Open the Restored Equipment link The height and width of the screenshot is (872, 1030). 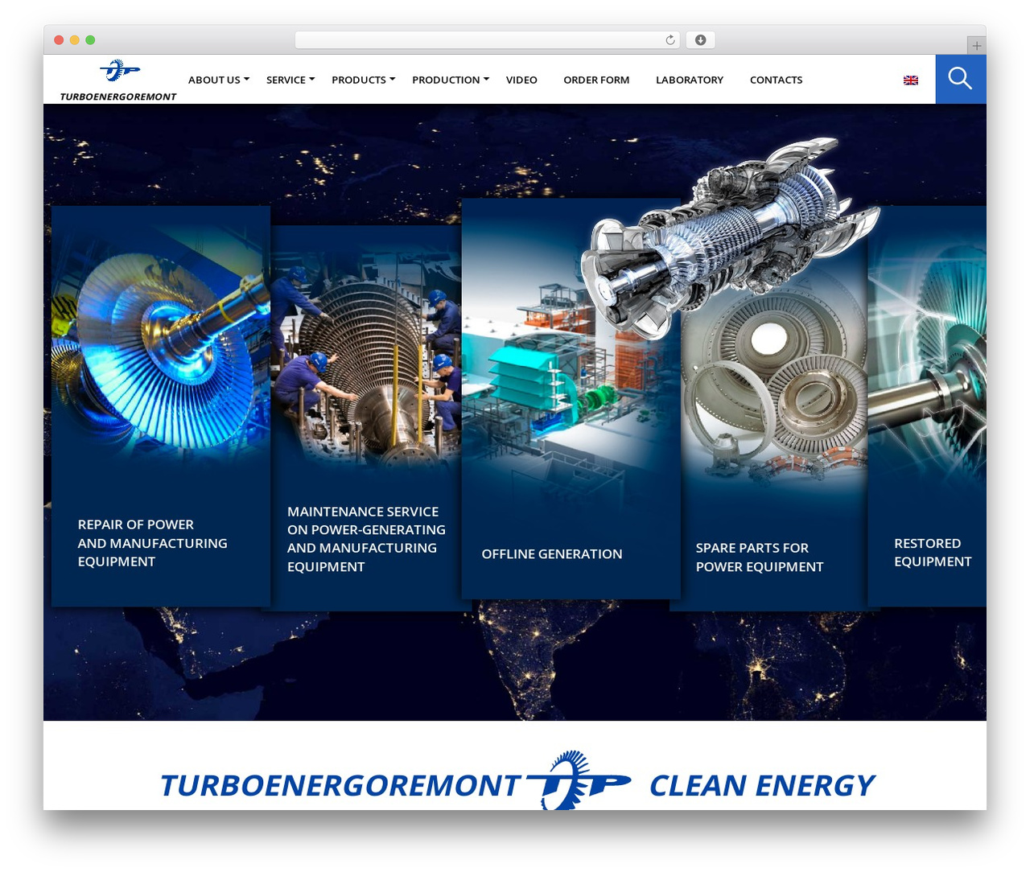click(x=933, y=553)
